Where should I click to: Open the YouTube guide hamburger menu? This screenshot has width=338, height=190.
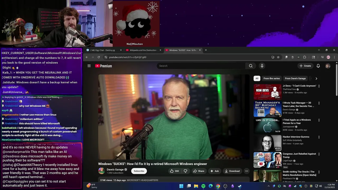(x=89, y=66)
